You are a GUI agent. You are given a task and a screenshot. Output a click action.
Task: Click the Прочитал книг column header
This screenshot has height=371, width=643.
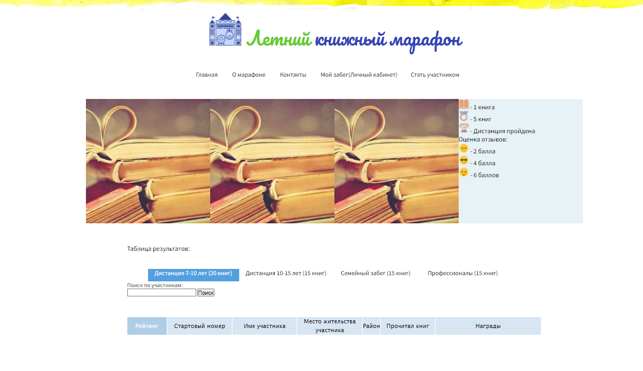pyautogui.click(x=408, y=326)
